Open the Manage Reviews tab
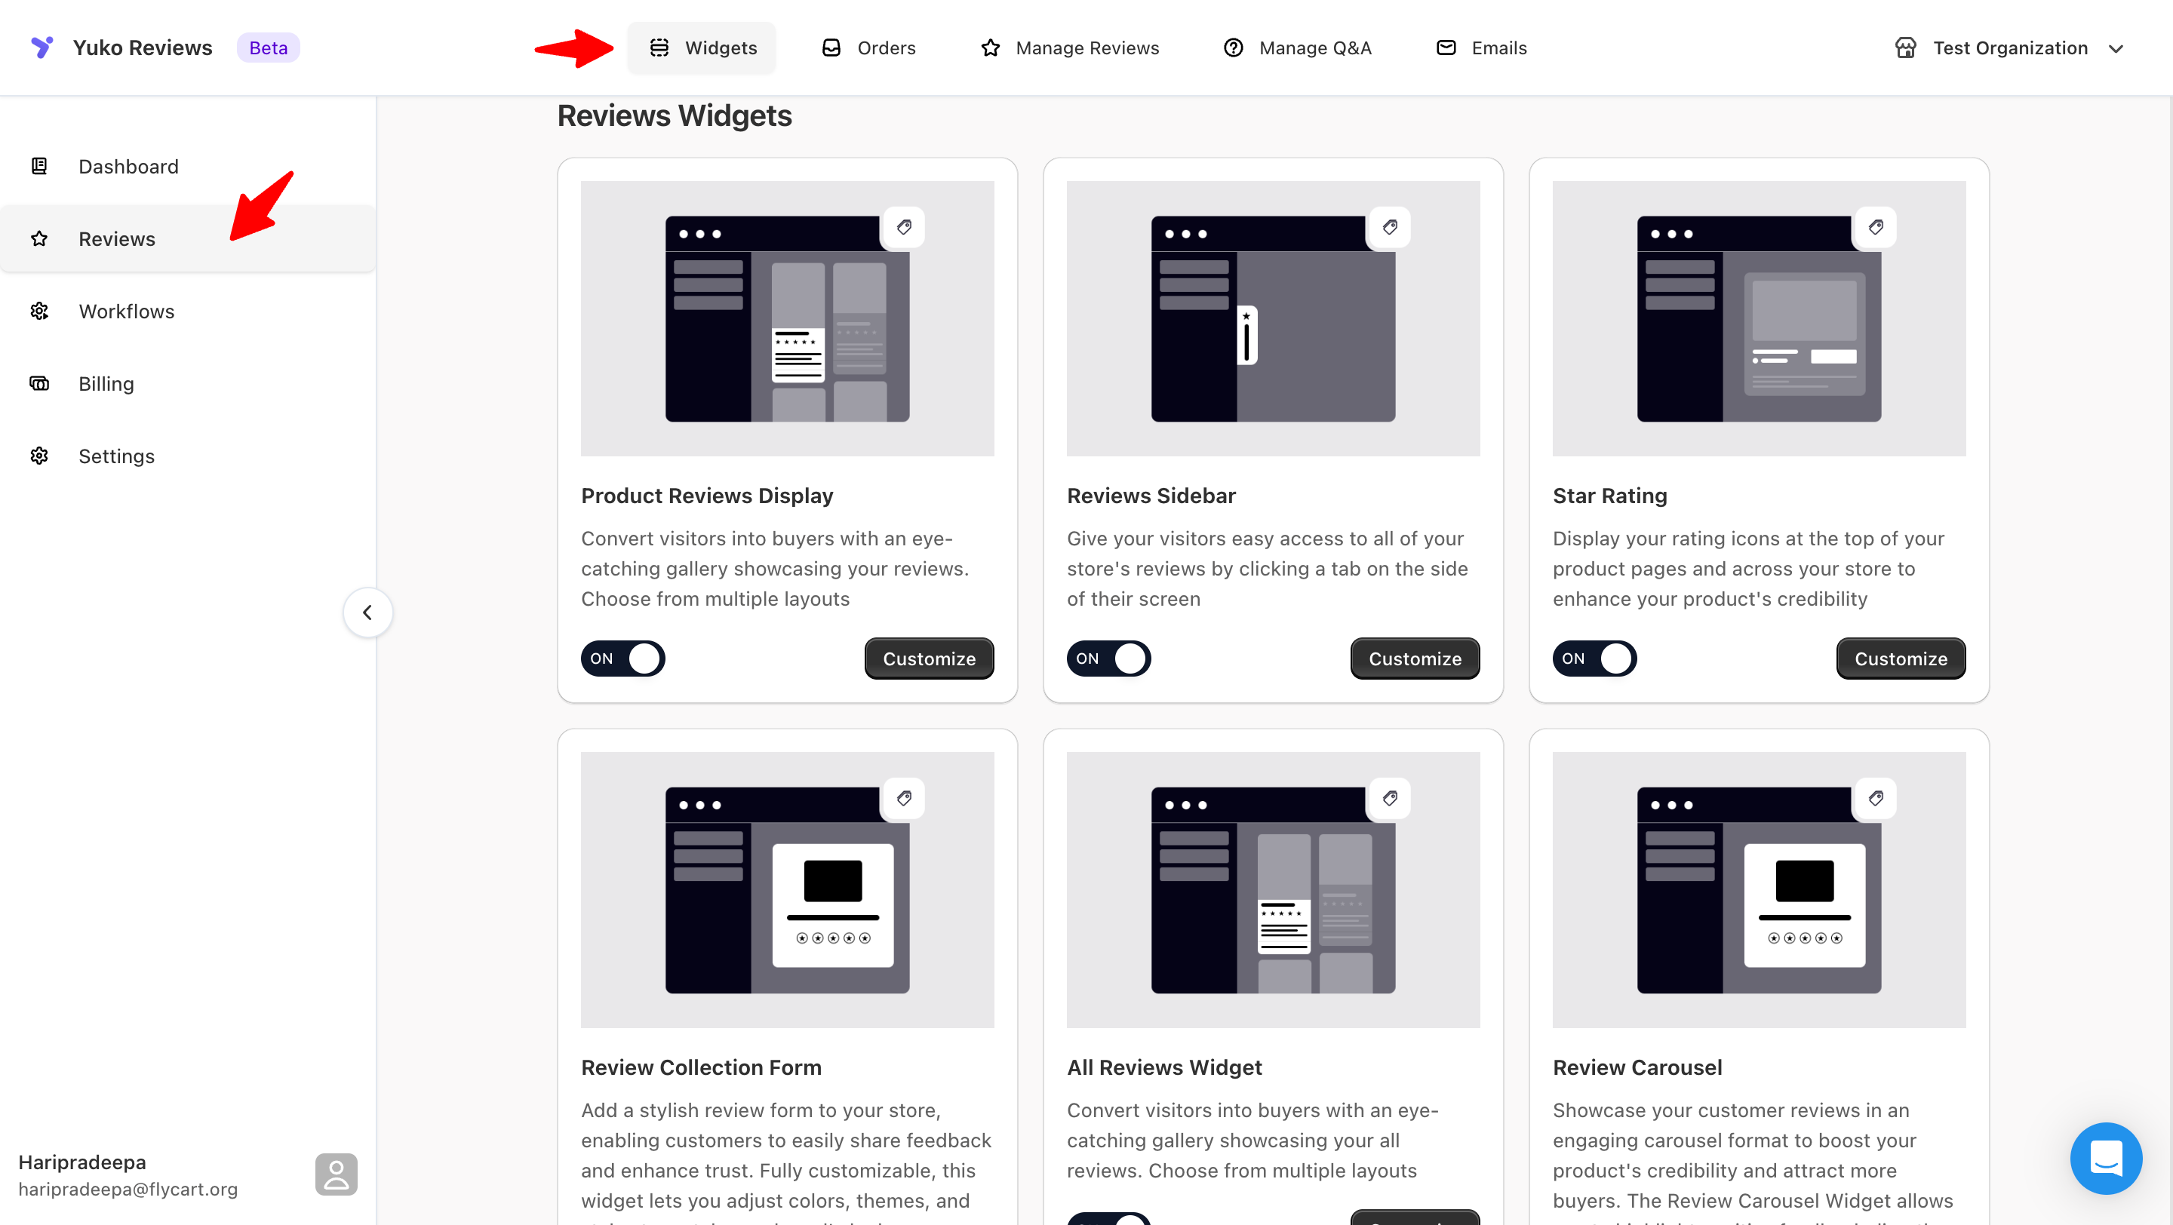Image resolution: width=2173 pixels, height=1225 pixels. pyautogui.click(x=1070, y=48)
